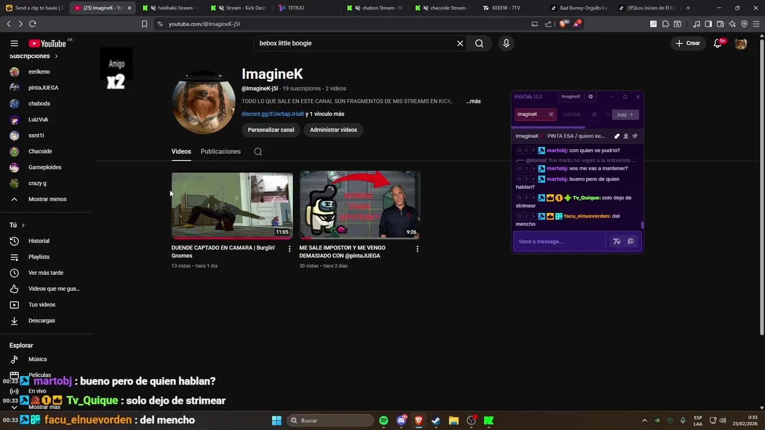
Task: Search within the ImagineK channel
Action: [x=258, y=152]
